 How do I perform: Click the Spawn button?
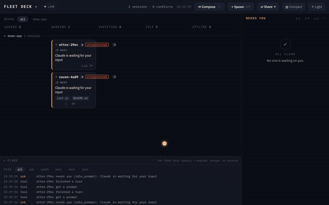point(241,7)
